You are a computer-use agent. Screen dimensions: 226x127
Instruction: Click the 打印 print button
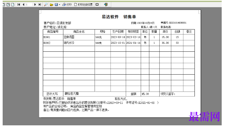point(67,5)
